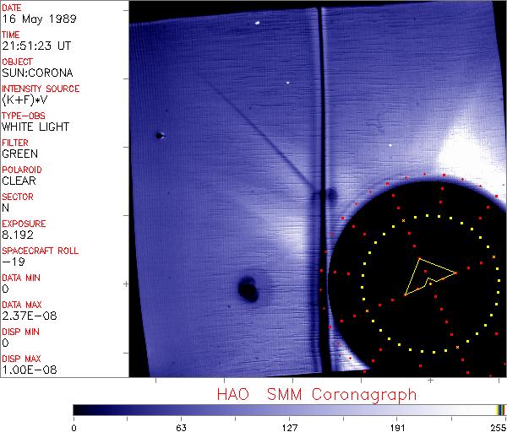Click the TYPE-OBS label
507x432 pixels.
coord(24,116)
